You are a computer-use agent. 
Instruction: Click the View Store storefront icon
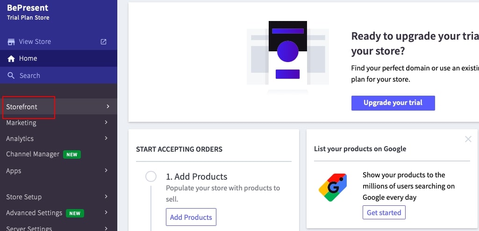click(11, 42)
